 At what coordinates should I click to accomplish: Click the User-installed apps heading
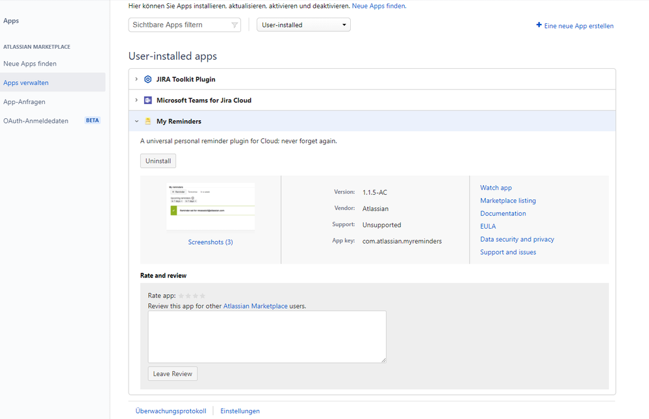pos(173,56)
